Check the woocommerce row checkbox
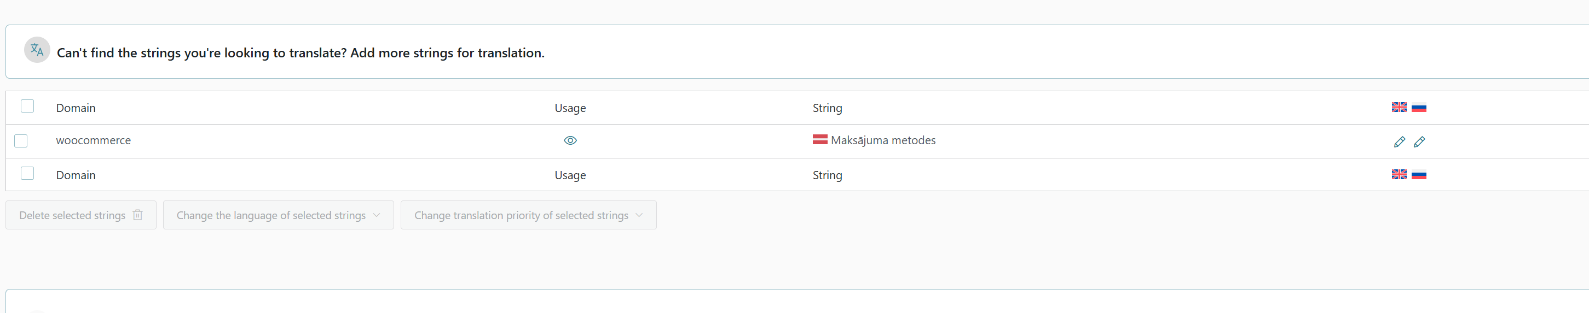Viewport: 1589px width, 313px height. point(21,141)
